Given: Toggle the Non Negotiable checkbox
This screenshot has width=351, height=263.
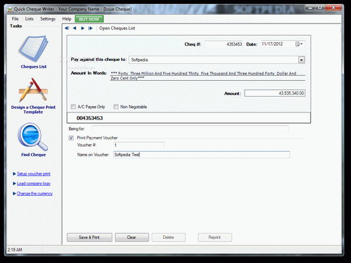Looking at the screenshot, I should coord(116,107).
